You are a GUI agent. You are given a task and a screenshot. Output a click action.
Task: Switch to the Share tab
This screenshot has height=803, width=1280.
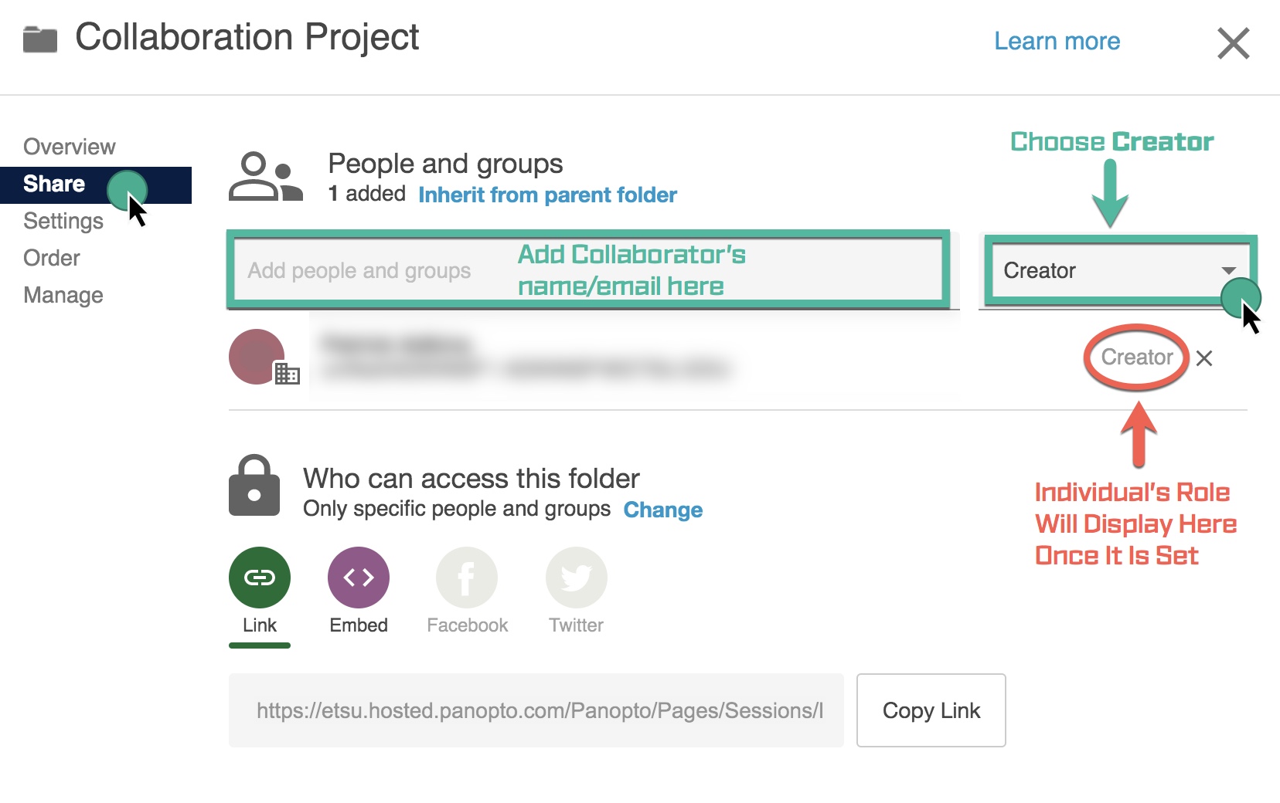54,184
